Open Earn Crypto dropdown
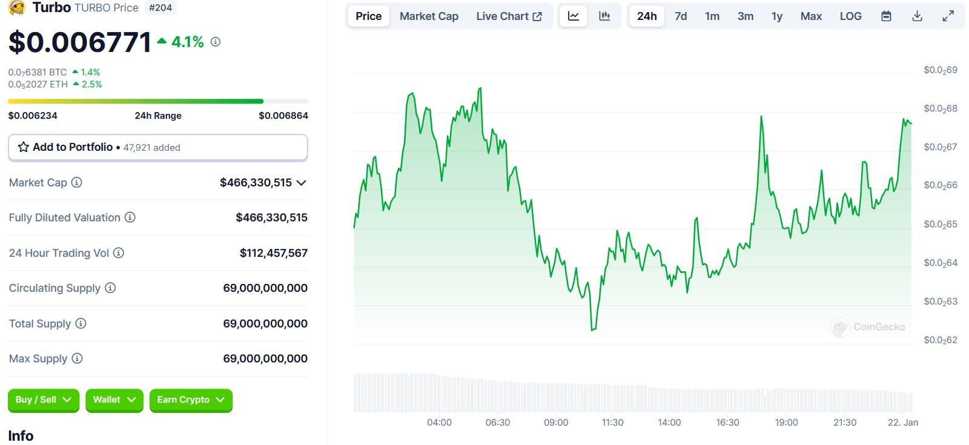 point(191,400)
